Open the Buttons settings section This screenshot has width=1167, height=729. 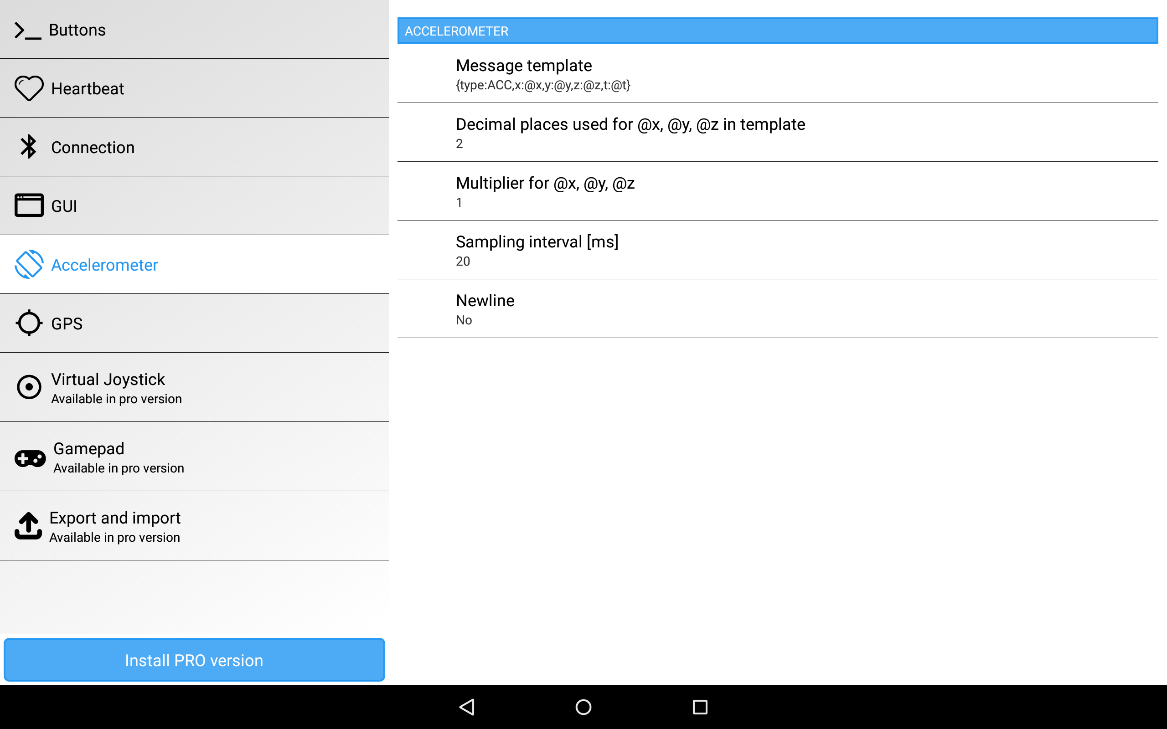(x=194, y=30)
